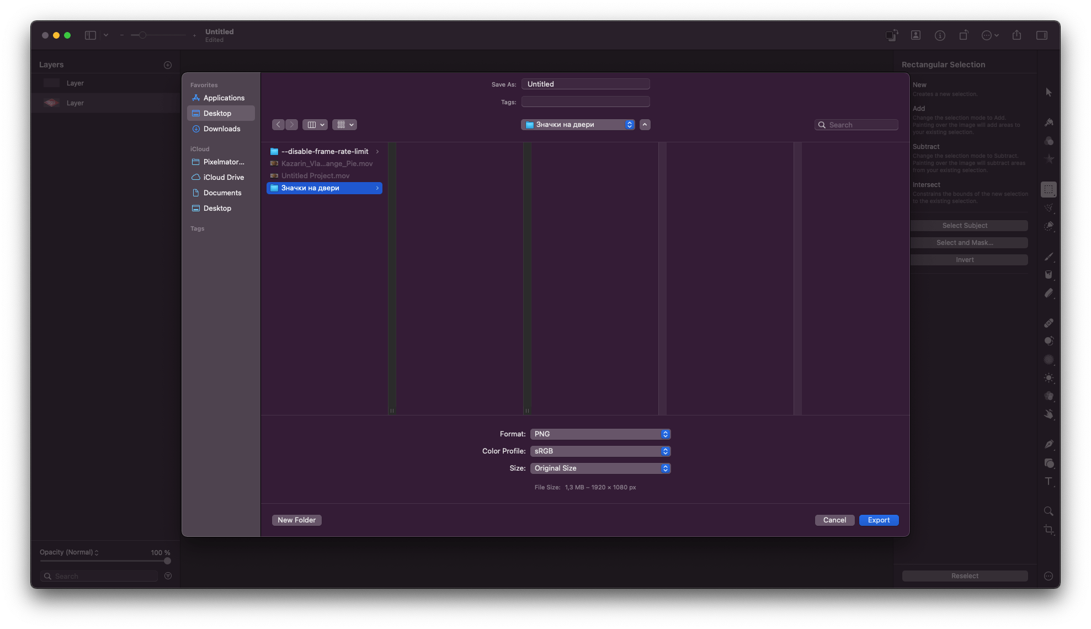Open the Color Profile dropdown showing sRGB
Image resolution: width=1091 pixels, height=629 pixels.
click(x=600, y=451)
